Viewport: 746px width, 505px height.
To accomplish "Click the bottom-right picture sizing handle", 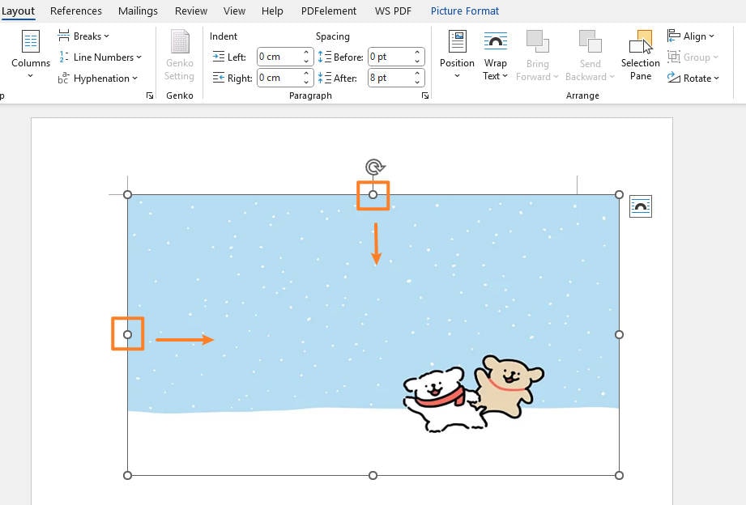I will 619,476.
